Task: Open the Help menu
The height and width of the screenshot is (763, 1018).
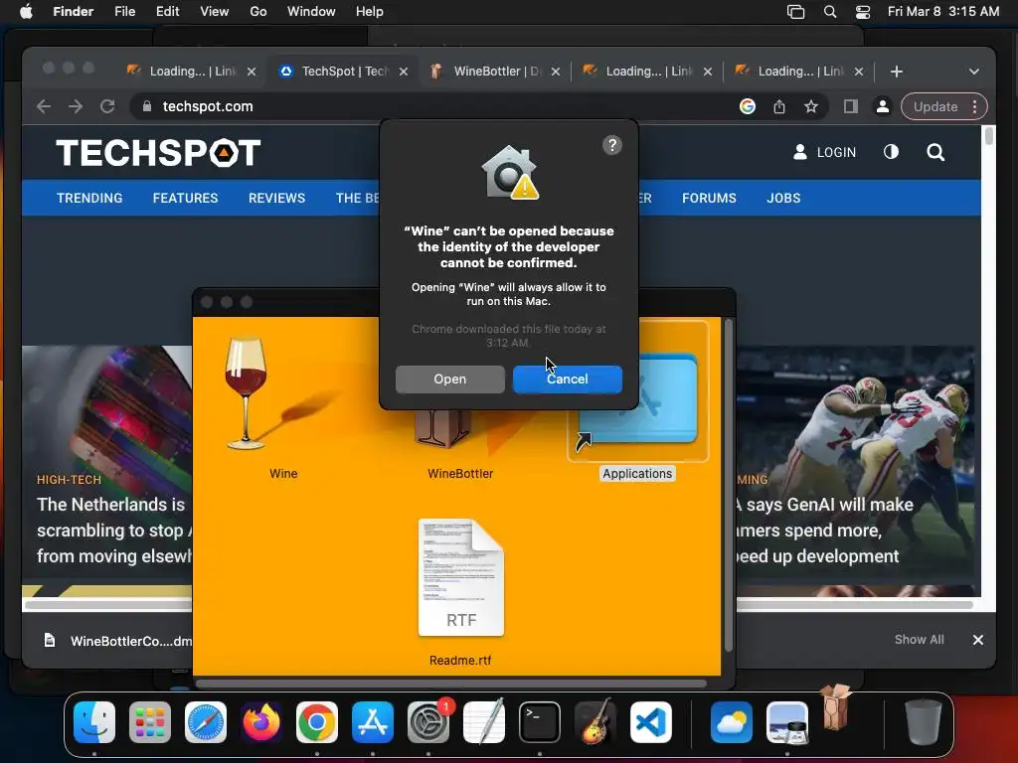Action: 370,12
